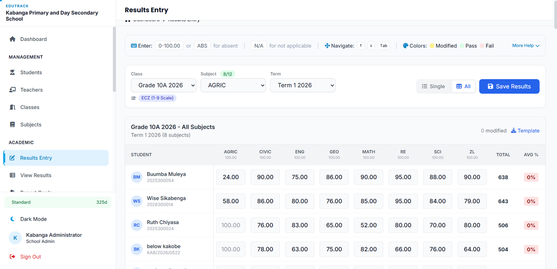
Task: Click the Tab key hint button
Action: click(x=384, y=46)
